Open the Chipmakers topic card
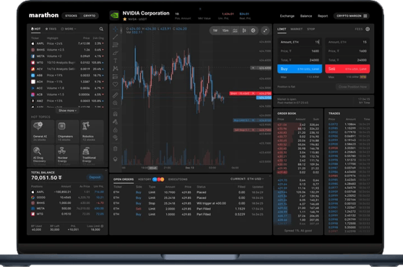This screenshot has width=403, height=269. click(67, 132)
